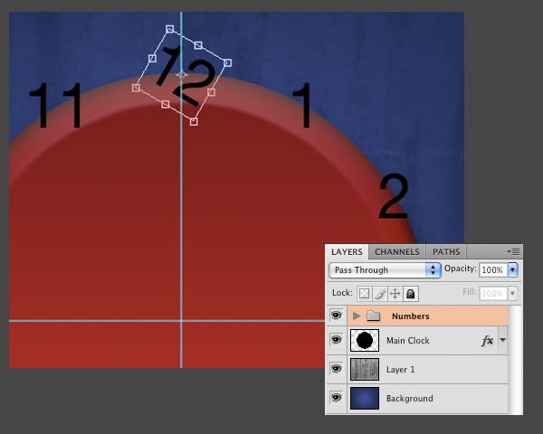Click the Opacity 100% input field
Screen dimensions: 543x434
(x=492, y=270)
